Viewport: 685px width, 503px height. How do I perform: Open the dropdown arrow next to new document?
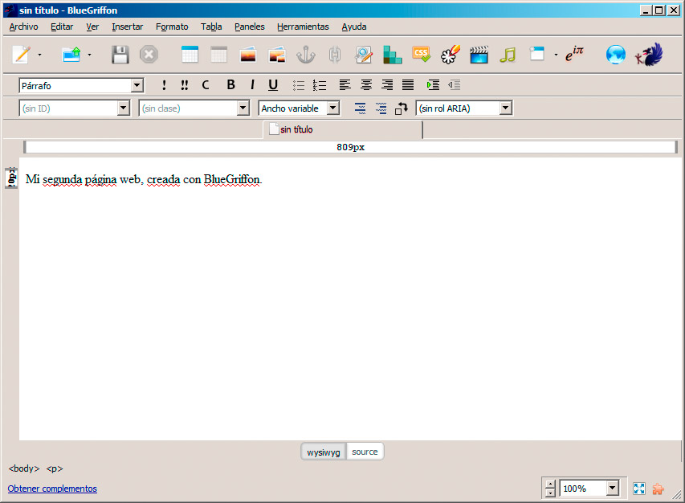40,55
